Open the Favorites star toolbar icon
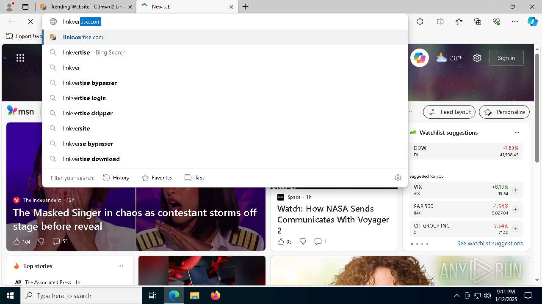Screen dimensions: 542x304 (x=459, y=22)
